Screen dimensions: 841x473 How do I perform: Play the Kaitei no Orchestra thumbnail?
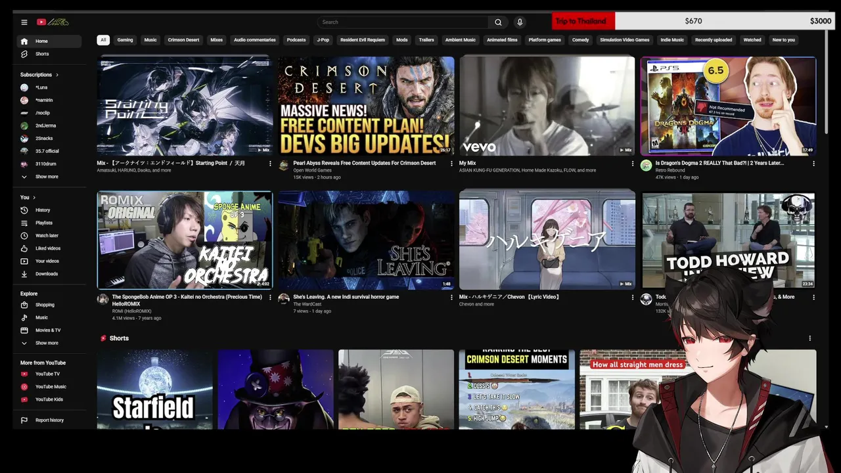coord(185,240)
